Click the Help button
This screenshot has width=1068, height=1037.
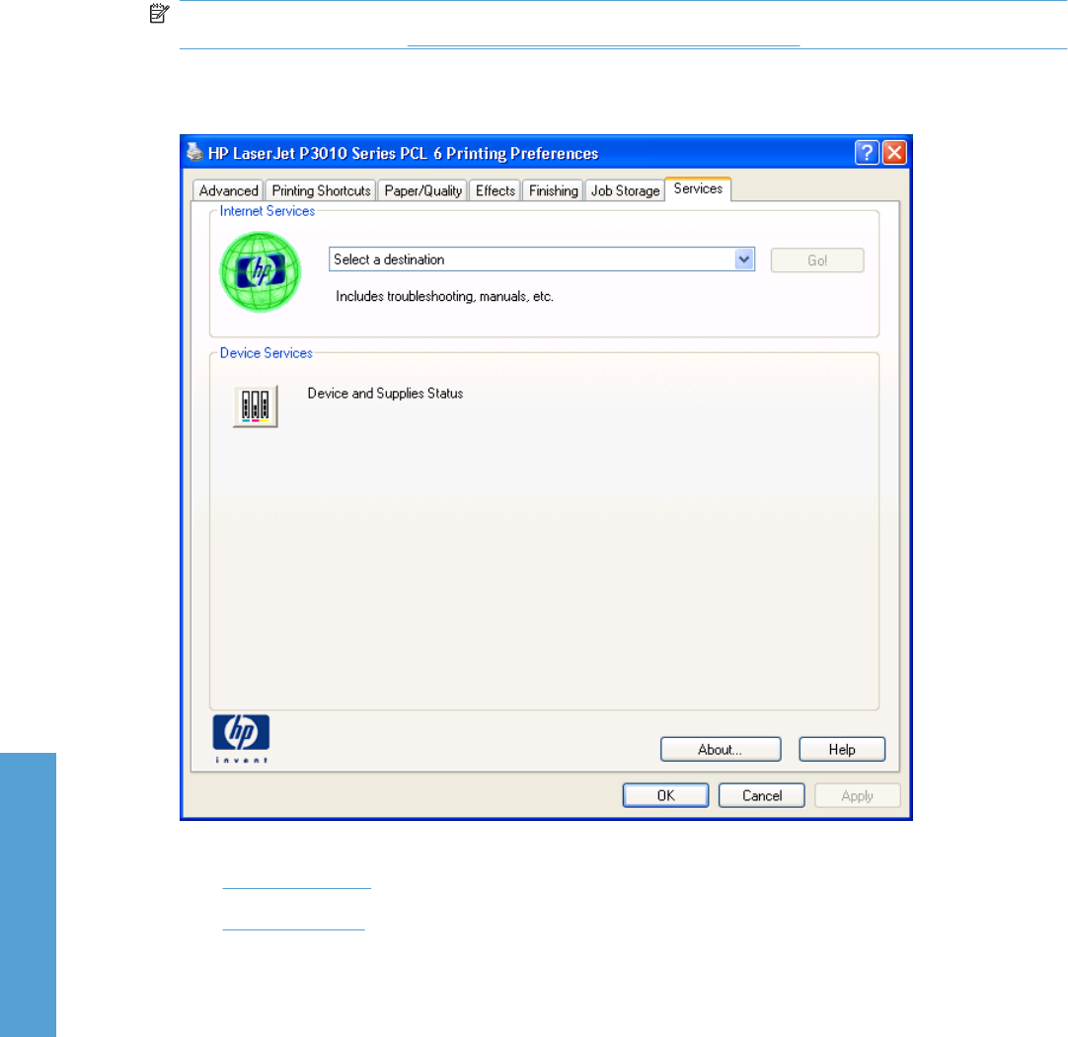[x=842, y=749]
